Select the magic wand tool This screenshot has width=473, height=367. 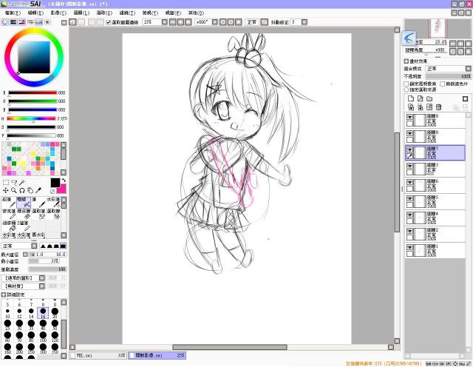point(22,183)
